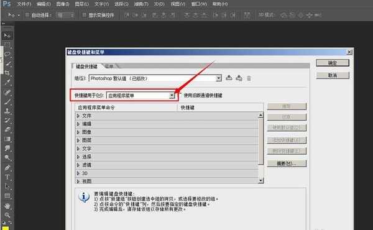The image size is (373, 230).
Task: Open the 文件 menu in menu bar
Action: 24,4
